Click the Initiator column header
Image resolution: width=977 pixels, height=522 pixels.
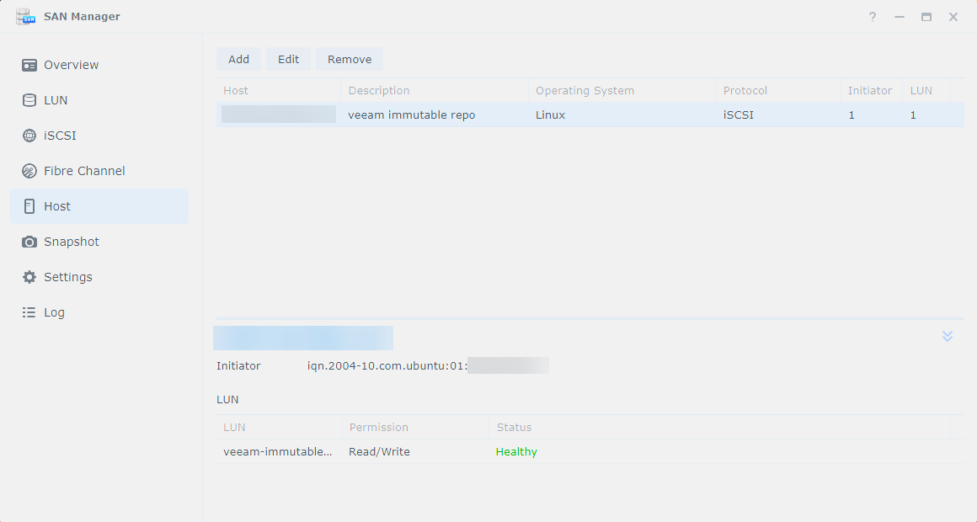point(870,90)
